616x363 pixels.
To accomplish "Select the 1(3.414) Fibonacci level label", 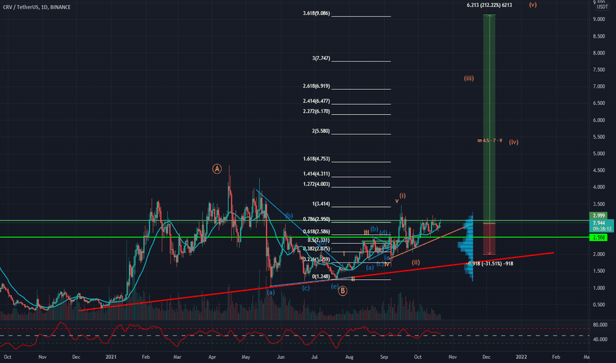I will [321, 204].
